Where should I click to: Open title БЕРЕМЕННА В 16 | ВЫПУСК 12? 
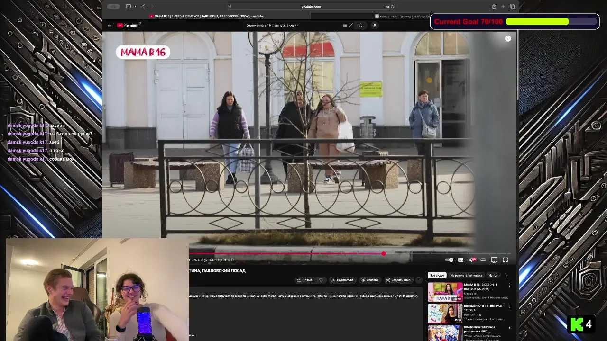[483, 308]
